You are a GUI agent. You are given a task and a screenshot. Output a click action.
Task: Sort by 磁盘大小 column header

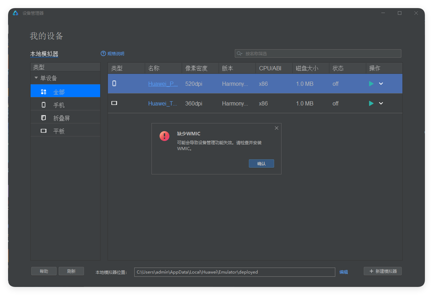pyautogui.click(x=311, y=68)
